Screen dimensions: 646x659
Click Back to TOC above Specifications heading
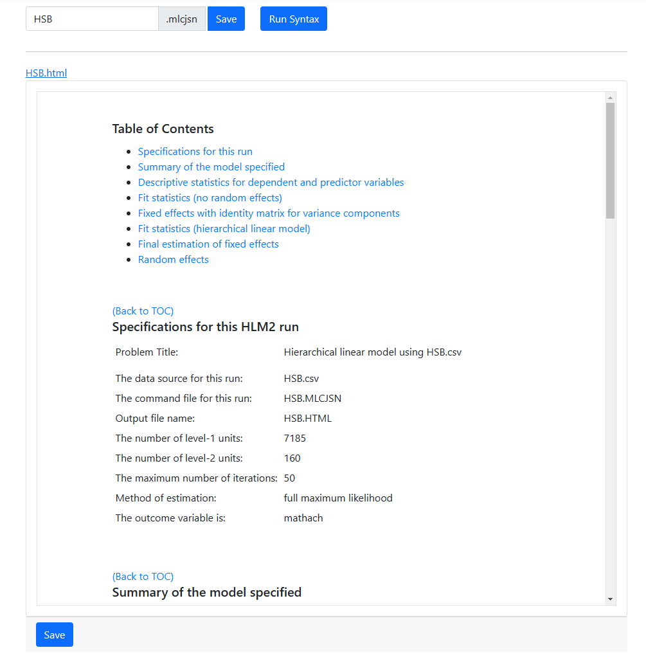[x=143, y=311]
